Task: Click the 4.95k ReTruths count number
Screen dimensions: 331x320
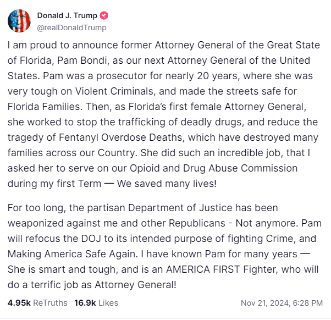Action: [x=19, y=302]
